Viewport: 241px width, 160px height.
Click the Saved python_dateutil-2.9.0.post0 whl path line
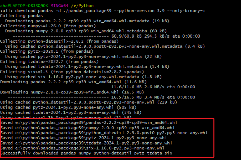(104, 133)
